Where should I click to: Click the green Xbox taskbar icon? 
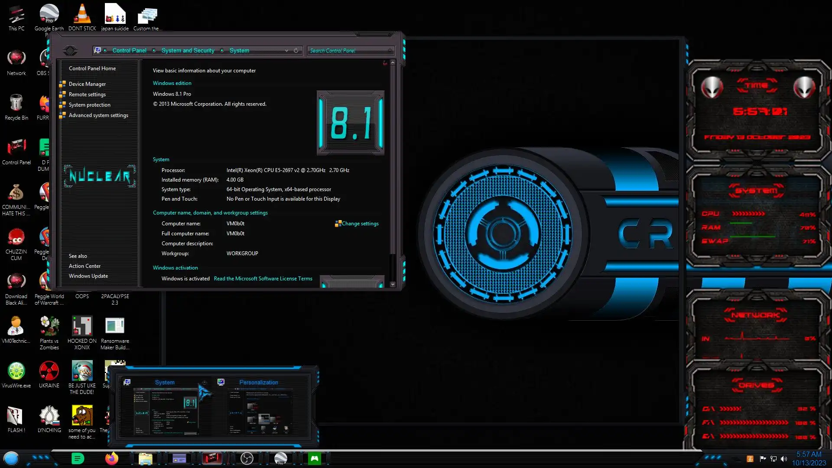coord(315,458)
